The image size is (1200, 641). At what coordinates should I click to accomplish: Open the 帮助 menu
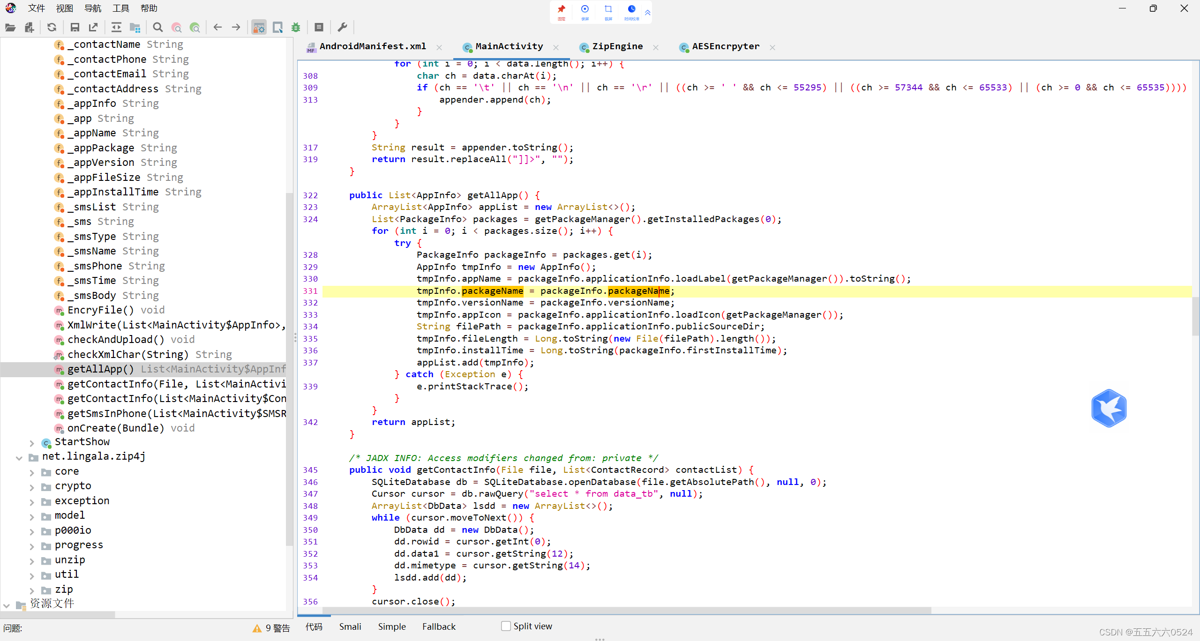149,8
